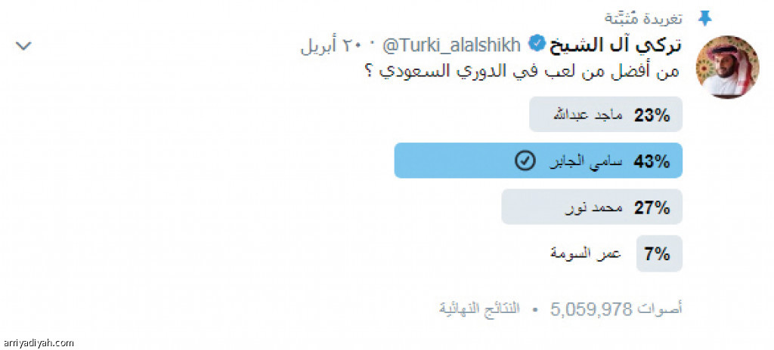Click the 43% percentage label

652,161
